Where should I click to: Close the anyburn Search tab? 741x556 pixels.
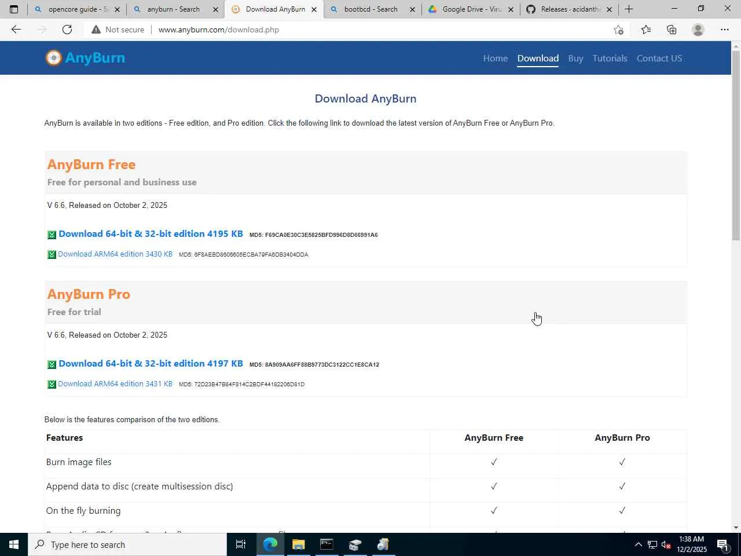click(215, 9)
